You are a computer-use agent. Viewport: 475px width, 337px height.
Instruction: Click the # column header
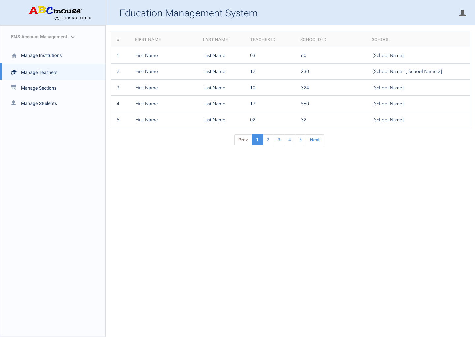click(118, 39)
